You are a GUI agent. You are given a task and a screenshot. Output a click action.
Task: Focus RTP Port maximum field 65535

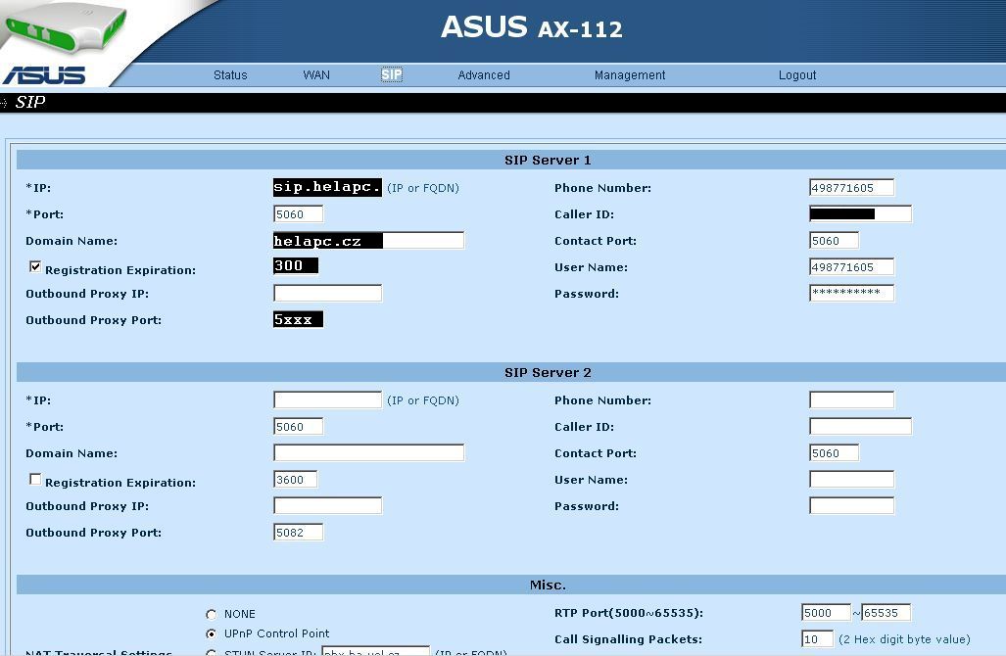coord(886,612)
